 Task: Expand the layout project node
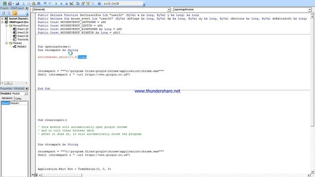tap(2, 19)
